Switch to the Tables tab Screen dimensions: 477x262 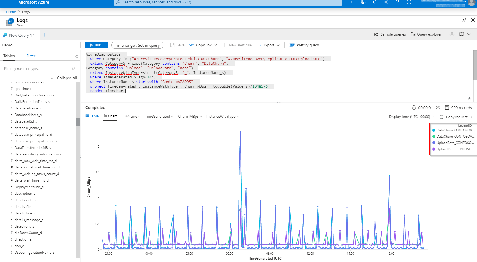pyautogui.click(x=9, y=56)
